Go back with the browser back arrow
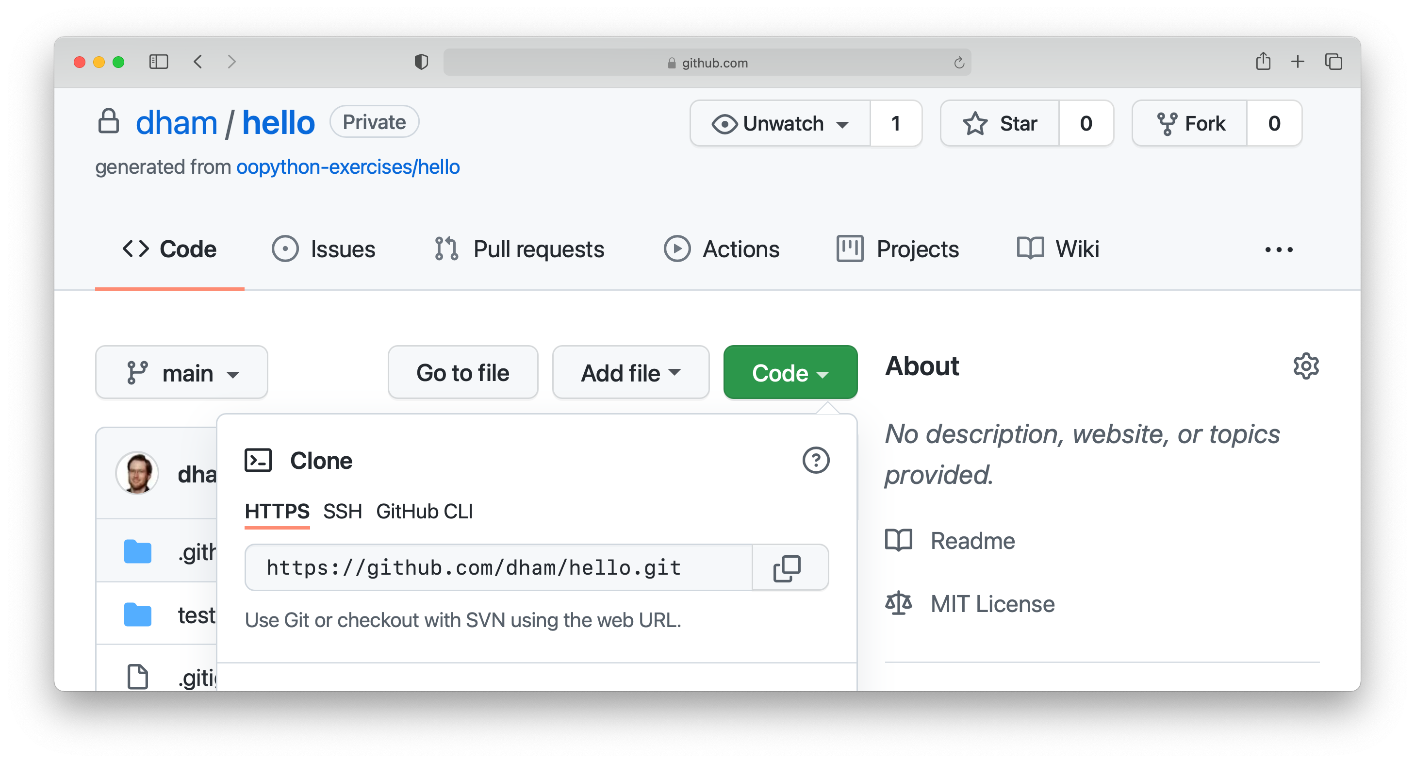The width and height of the screenshot is (1415, 763). [x=198, y=62]
